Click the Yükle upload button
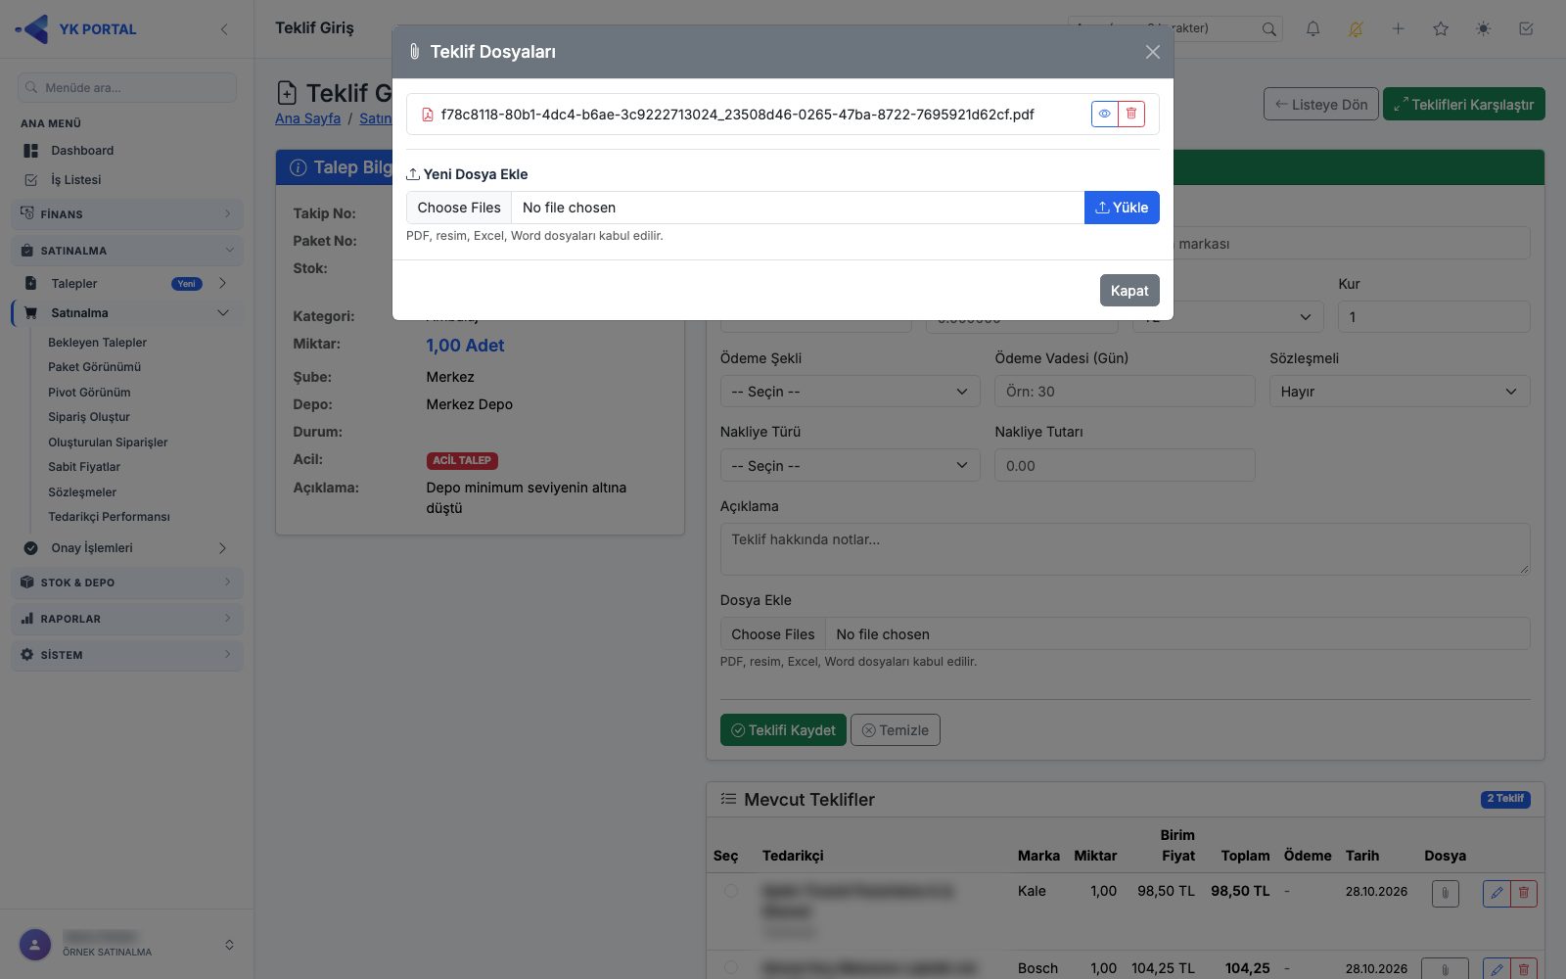Screen dimensions: 1566x979 coord(1122,208)
